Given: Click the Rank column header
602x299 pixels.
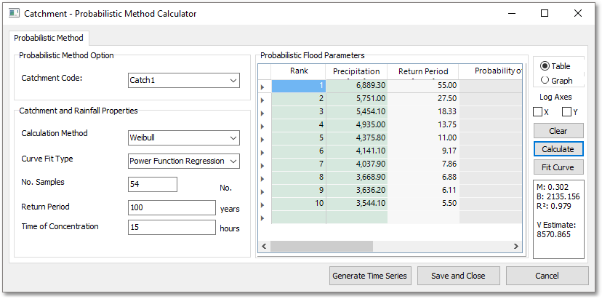Looking at the screenshot, I should click(298, 71).
